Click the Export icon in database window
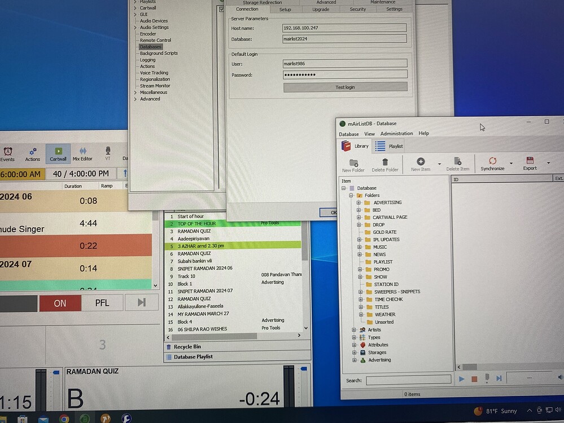Viewport: 564px width, 423px height. pos(530,163)
